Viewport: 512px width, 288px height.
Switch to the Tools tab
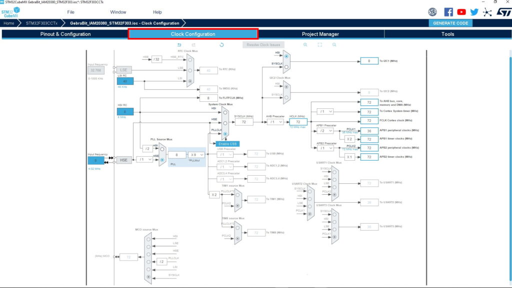pyautogui.click(x=447, y=34)
